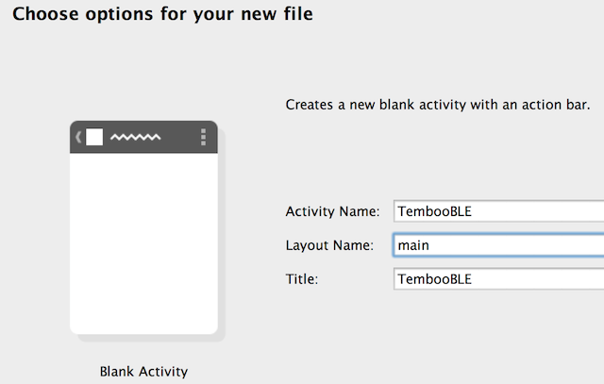The image size is (604, 384).
Task: Click the "Choose options for your new file" heading
Action: tap(162, 15)
